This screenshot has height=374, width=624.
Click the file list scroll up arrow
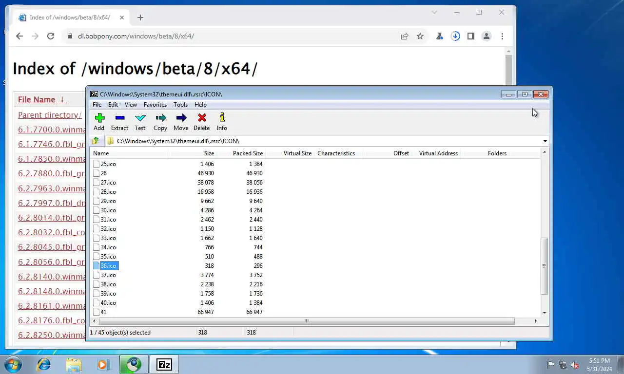545,152
